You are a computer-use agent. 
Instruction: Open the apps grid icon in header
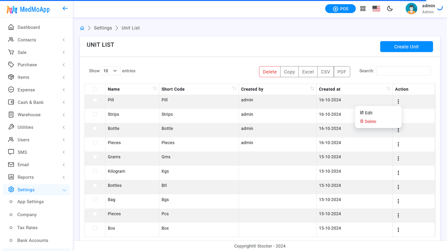[363, 9]
